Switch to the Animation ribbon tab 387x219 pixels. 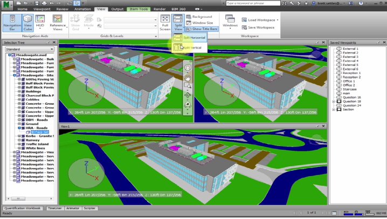tap(82, 9)
